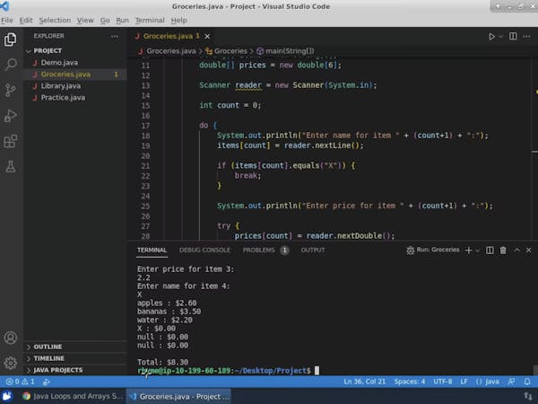Switch to Java Loops and Arrays Chrome window
This screenshot has height=404, width=538.
(x=72, y=396)
